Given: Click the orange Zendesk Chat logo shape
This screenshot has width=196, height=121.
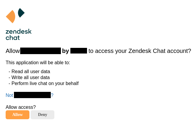Looking at the screenshot, I should 10,17.
